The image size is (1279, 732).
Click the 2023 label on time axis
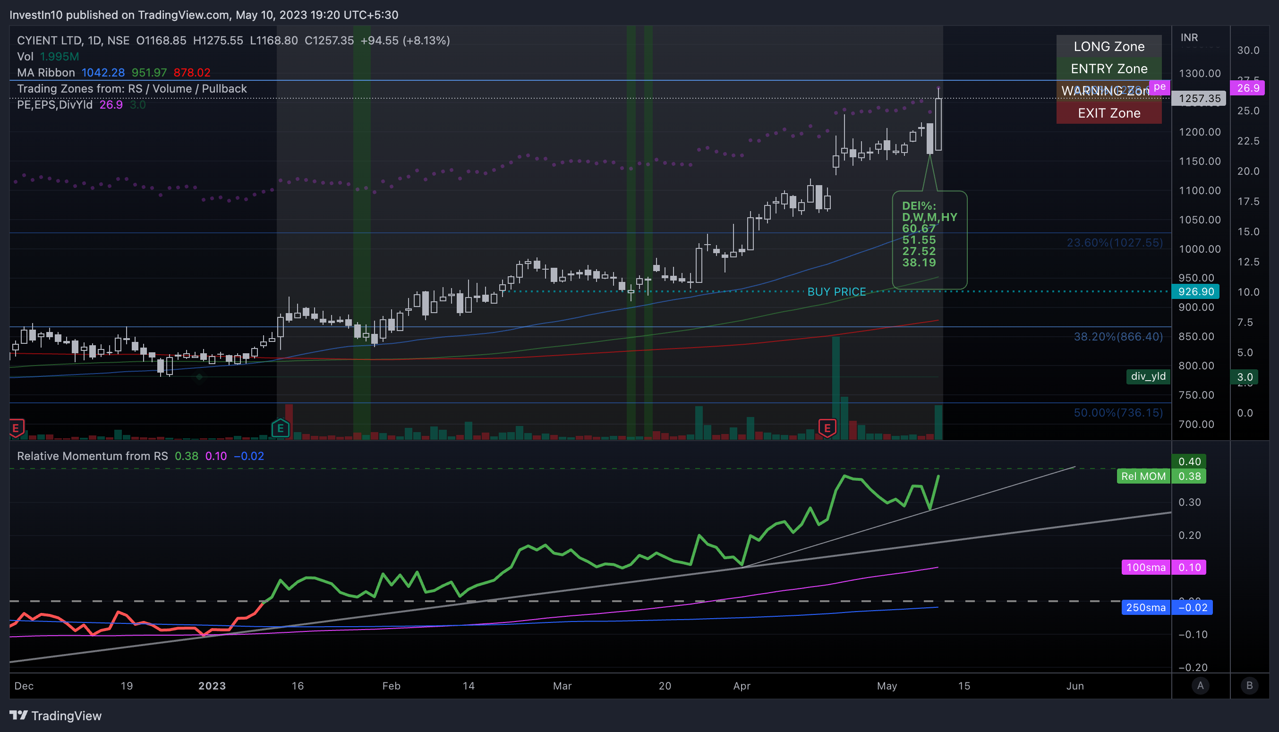(x=212, y=686)
